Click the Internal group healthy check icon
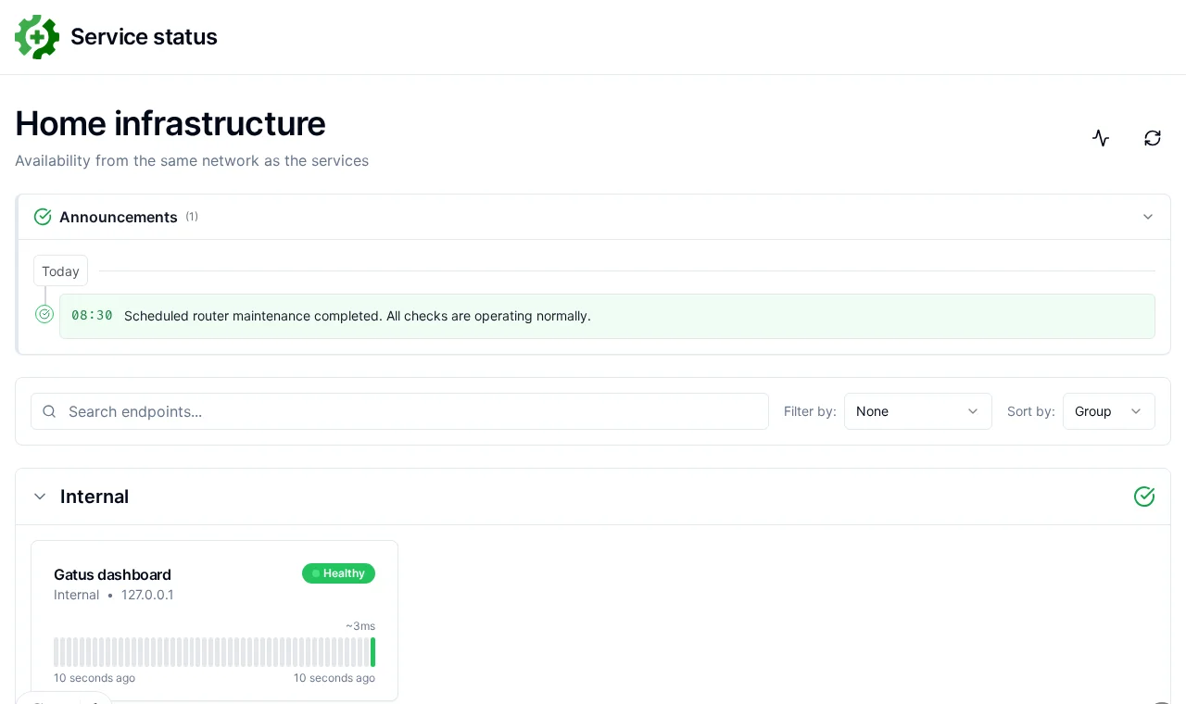The width and height of the screenshot is (1186, 704). pyautogui.click(x=1144, y=497)
